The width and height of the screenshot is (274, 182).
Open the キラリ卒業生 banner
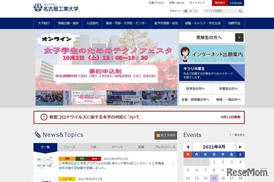pyautogui.click(x=212, y=73)
